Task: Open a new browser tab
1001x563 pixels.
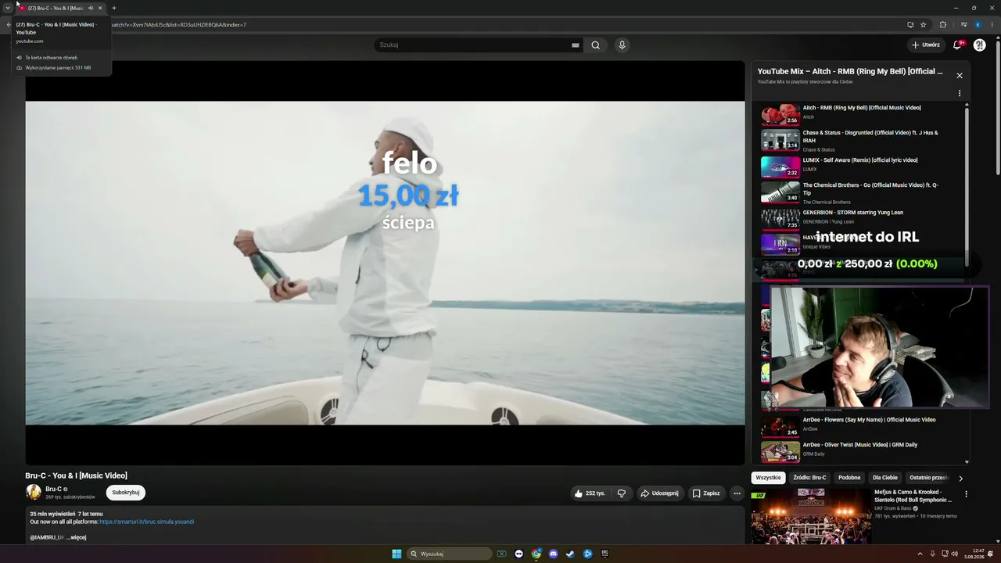Action: tap(114, 8)
